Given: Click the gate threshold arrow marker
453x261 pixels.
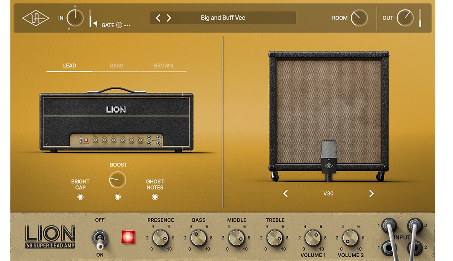Looking at the screenshot, I should coord(96,25).
